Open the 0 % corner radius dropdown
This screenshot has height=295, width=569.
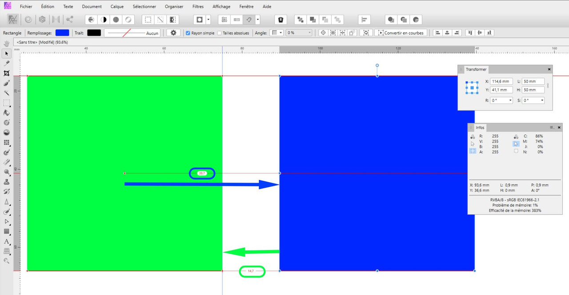point(299,33)
